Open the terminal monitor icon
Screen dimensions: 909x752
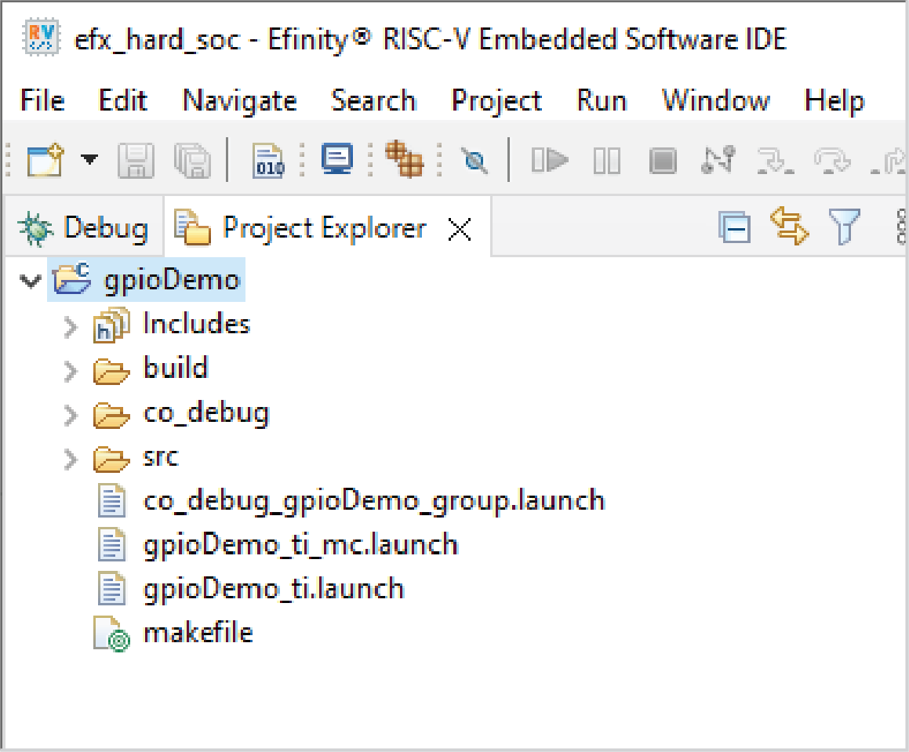click(x=337, y=160)
